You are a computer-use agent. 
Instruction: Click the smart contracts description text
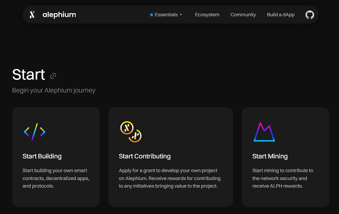click(x=56, y=178)
